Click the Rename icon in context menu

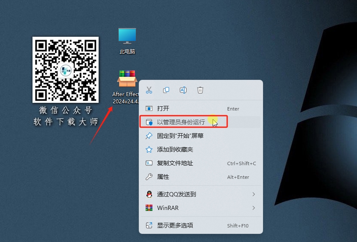pyautogui.click(x=183, y=90)
